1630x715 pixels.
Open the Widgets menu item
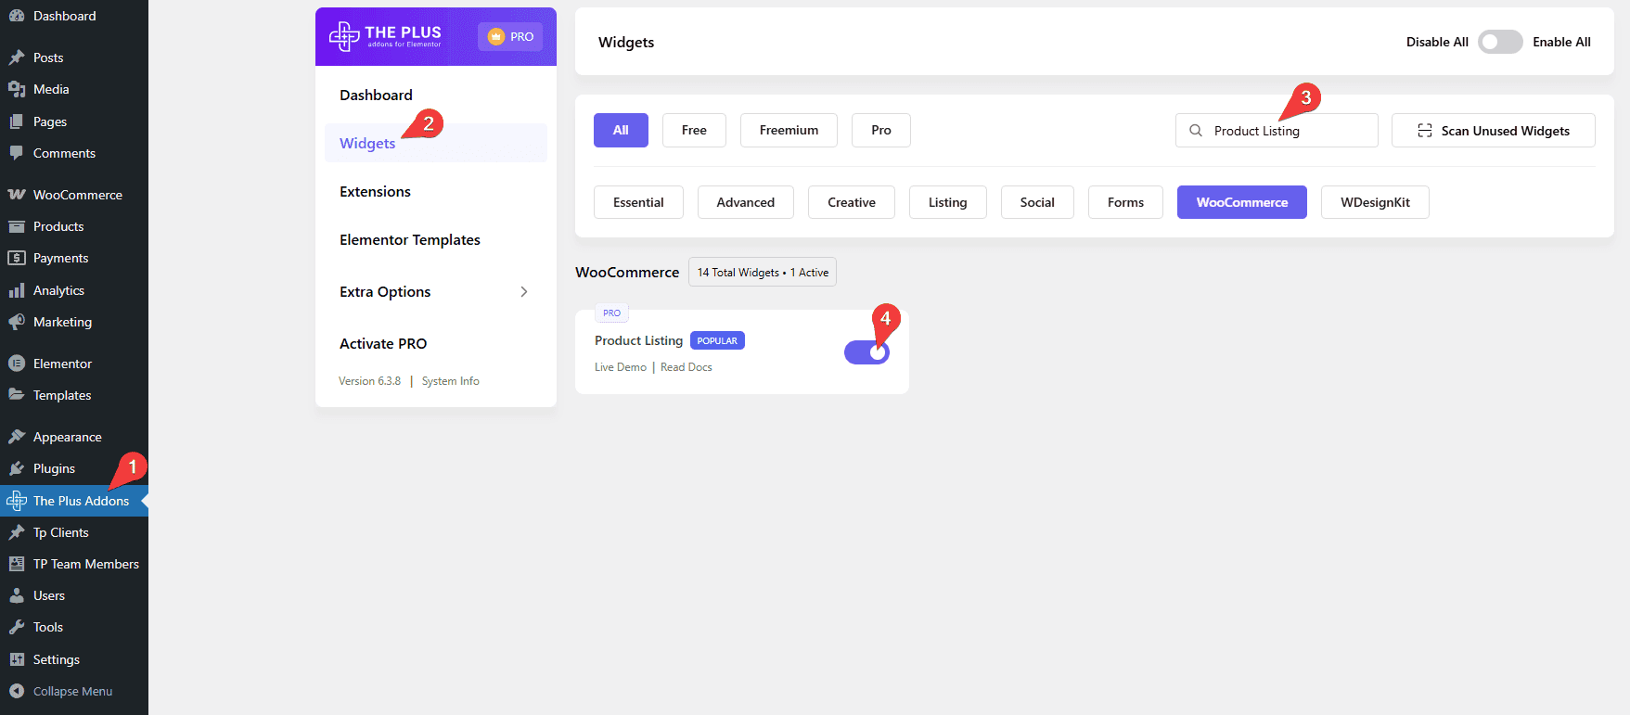(x=436, y=143)
